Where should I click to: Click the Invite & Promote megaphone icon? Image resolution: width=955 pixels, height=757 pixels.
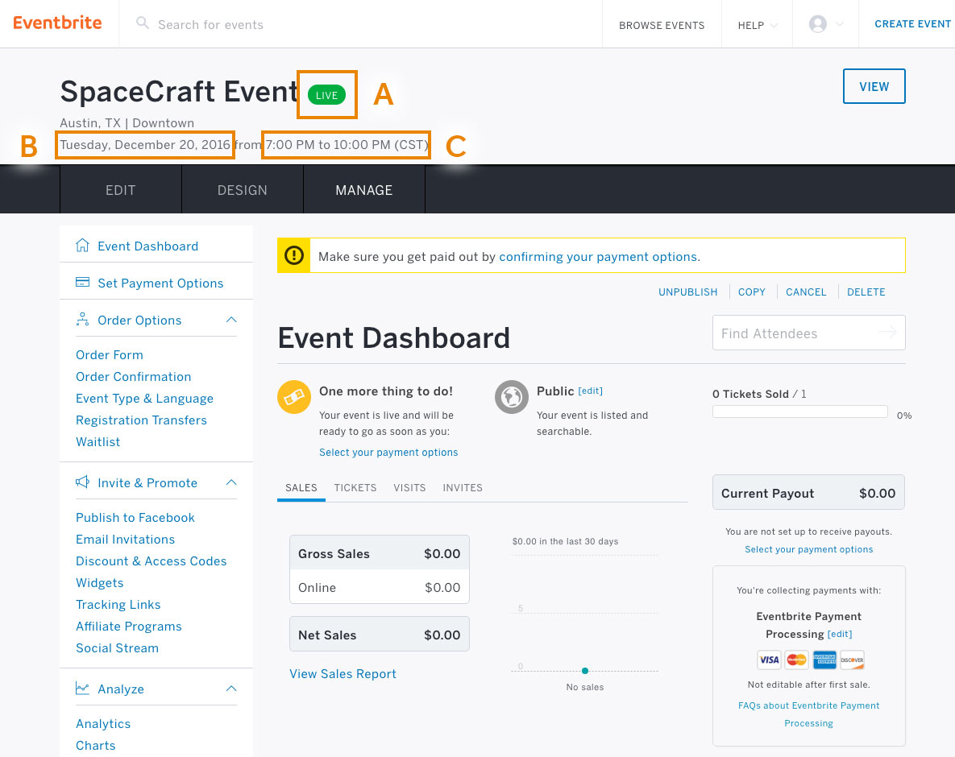click(x=82, y=482)
